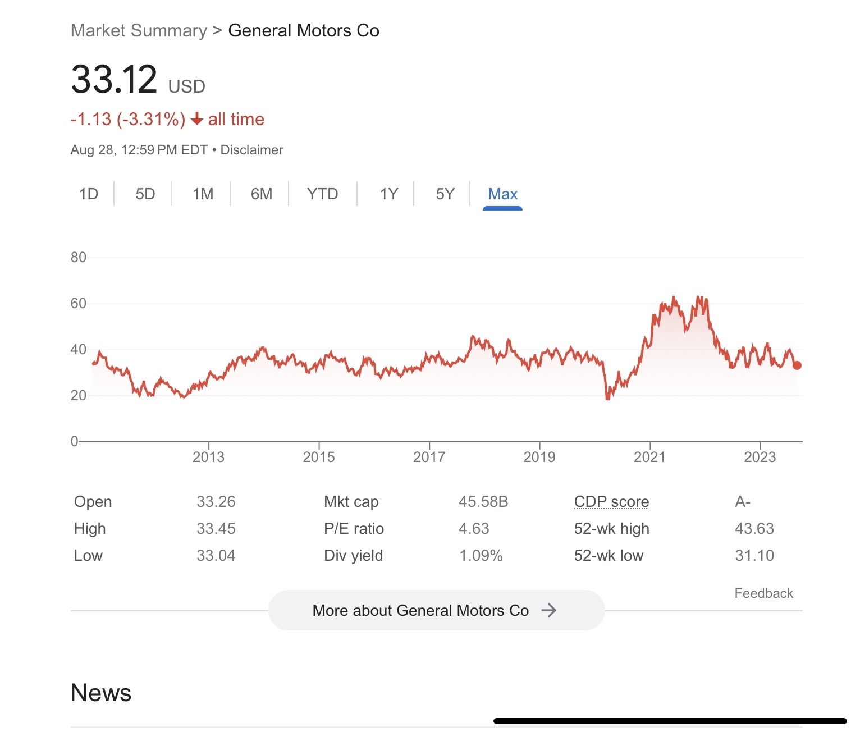Click the Feedback link
Image resolution: width=851 pixels, height=732 pixels.
(x=763, y=593)
